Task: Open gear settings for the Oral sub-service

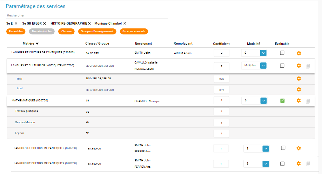Action: click(299, 79)
